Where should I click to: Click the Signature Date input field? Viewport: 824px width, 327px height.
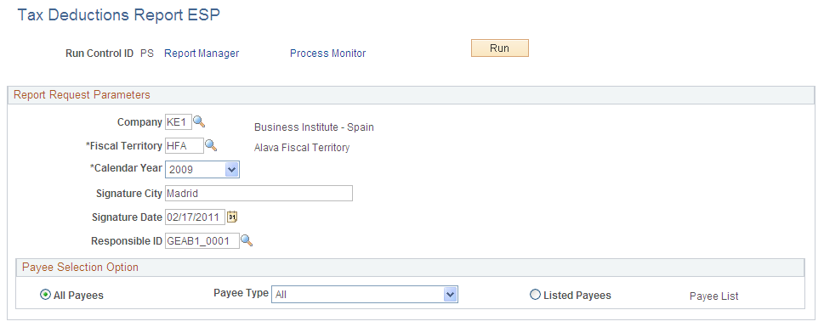[195, 217]
